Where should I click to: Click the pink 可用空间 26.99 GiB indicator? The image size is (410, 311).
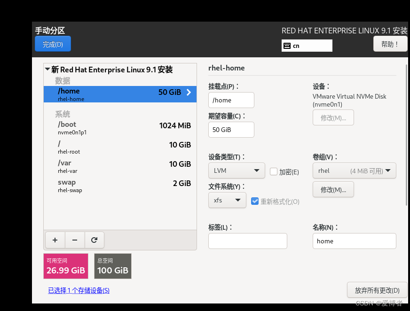click(66, 266)
